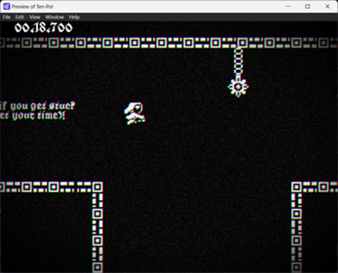Click the ceiling block where the chain attaches
The image size is (338, 273).
[243, 43]
